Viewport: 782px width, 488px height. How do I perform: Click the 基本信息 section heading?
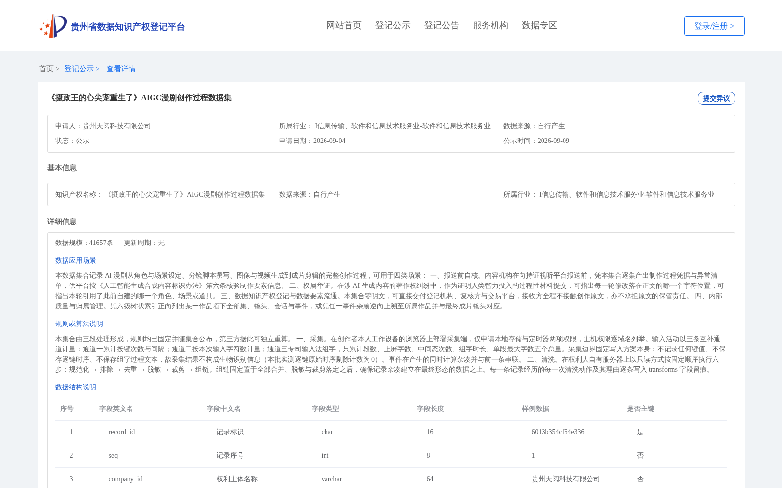[62, 168]
